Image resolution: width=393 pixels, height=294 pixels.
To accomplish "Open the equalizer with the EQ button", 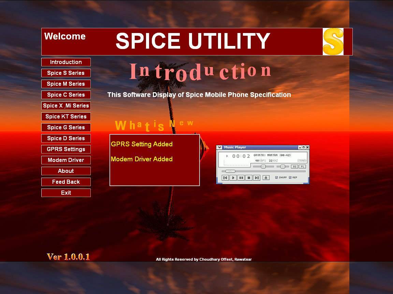I will tap(295, 166).
